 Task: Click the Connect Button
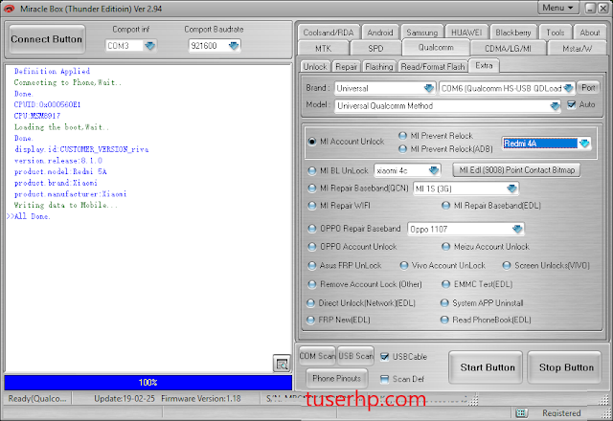[x=47, y=39]
